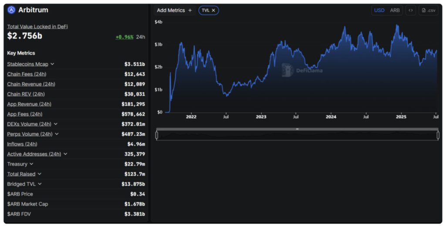Click the 2025 x-axis label
Image resolution: width=446 pixels, height=226 pixels.
click(401, 116)
